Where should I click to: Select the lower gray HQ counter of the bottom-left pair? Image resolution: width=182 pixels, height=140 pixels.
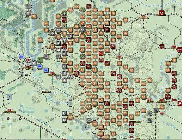(64, 120)
